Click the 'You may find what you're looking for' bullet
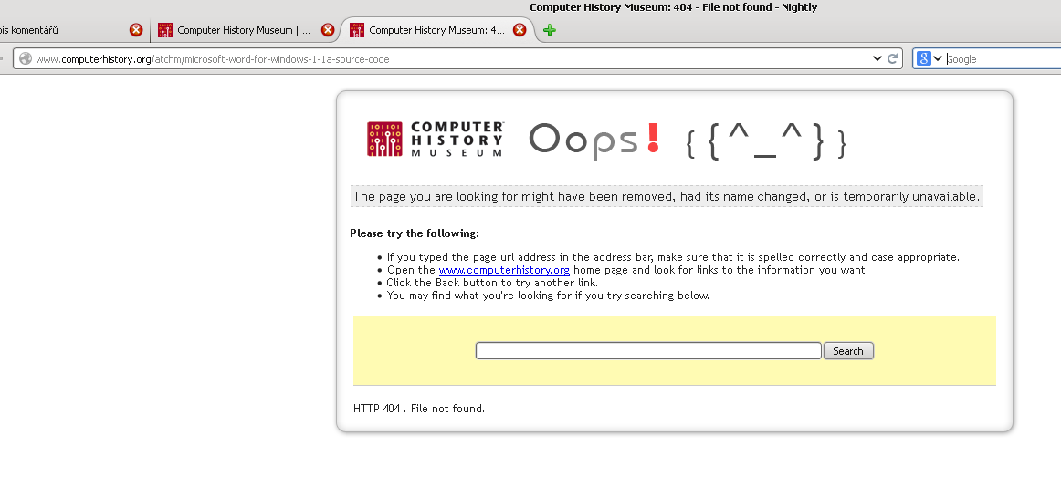Viewport: 1061px width, 477px height. (548, 296)
